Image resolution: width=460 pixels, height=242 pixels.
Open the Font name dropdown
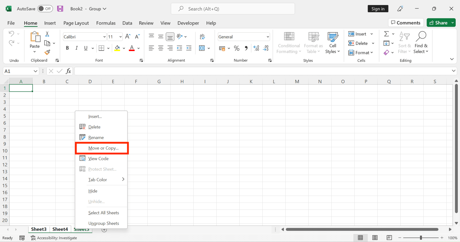pos(104,36)
